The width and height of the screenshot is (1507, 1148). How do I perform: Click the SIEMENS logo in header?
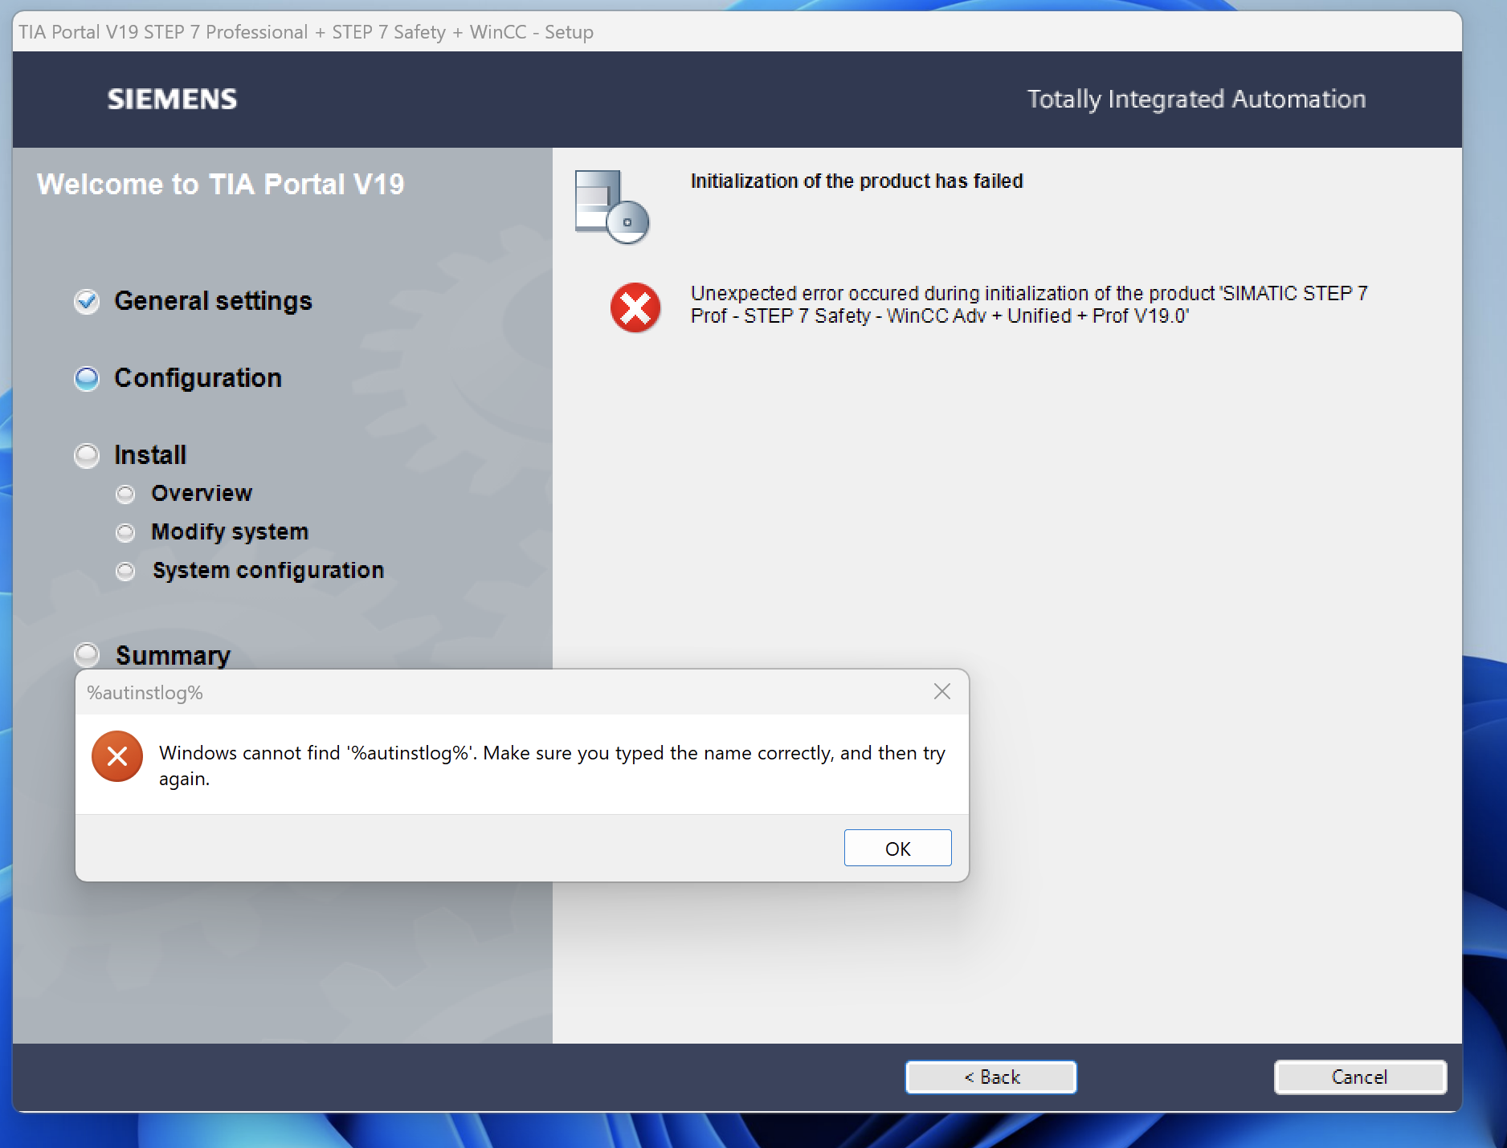point(172,99)
